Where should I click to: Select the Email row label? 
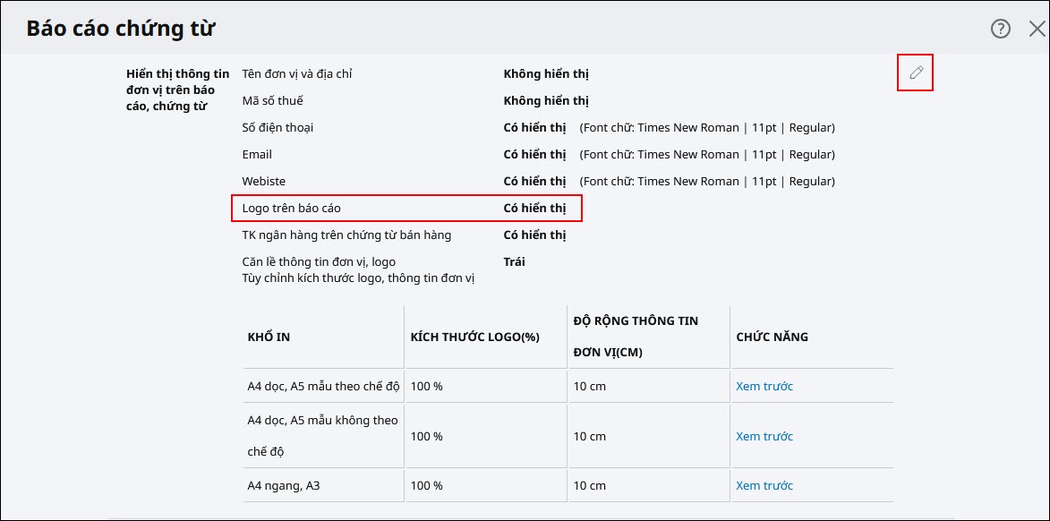click(x=257, y=155)
